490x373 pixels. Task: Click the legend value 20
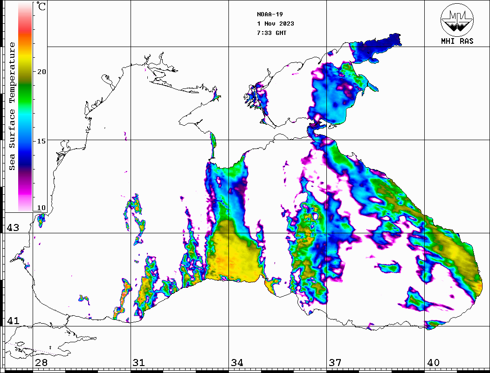[41, 72]
